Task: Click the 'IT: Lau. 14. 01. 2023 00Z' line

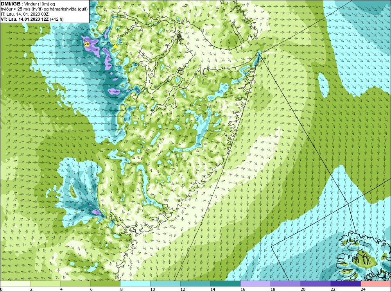Action: pos(25,14)
